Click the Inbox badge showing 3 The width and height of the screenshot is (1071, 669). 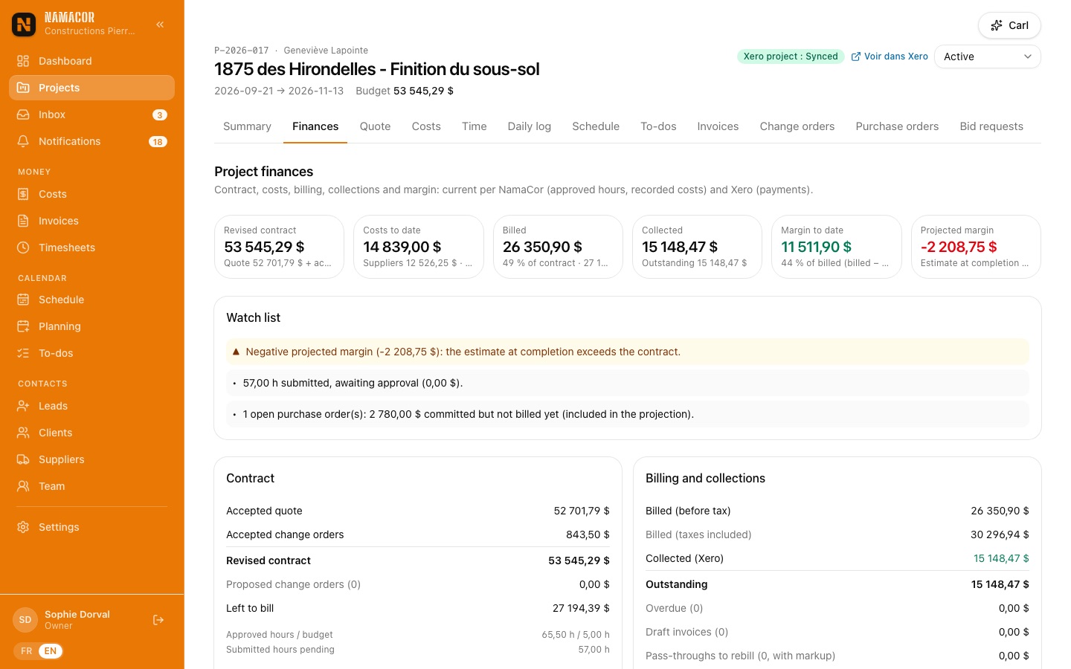coord(159,115)
